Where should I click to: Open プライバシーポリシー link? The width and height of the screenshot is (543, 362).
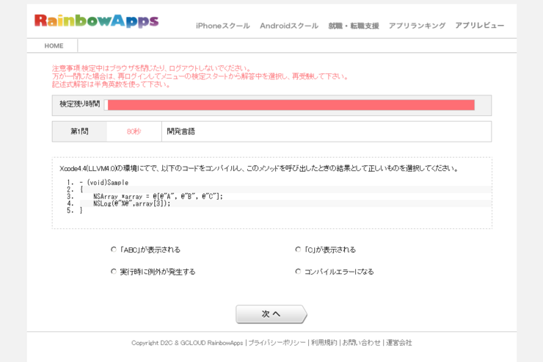(277, 343)
